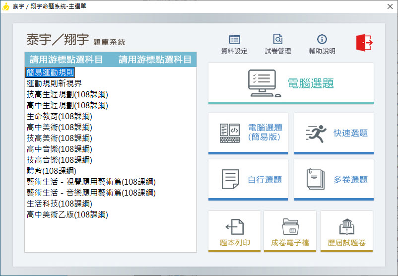This screenshot has height=276, width=398.
Task: Click the 輔助說明 help info icon
Action: pos(322,40)
